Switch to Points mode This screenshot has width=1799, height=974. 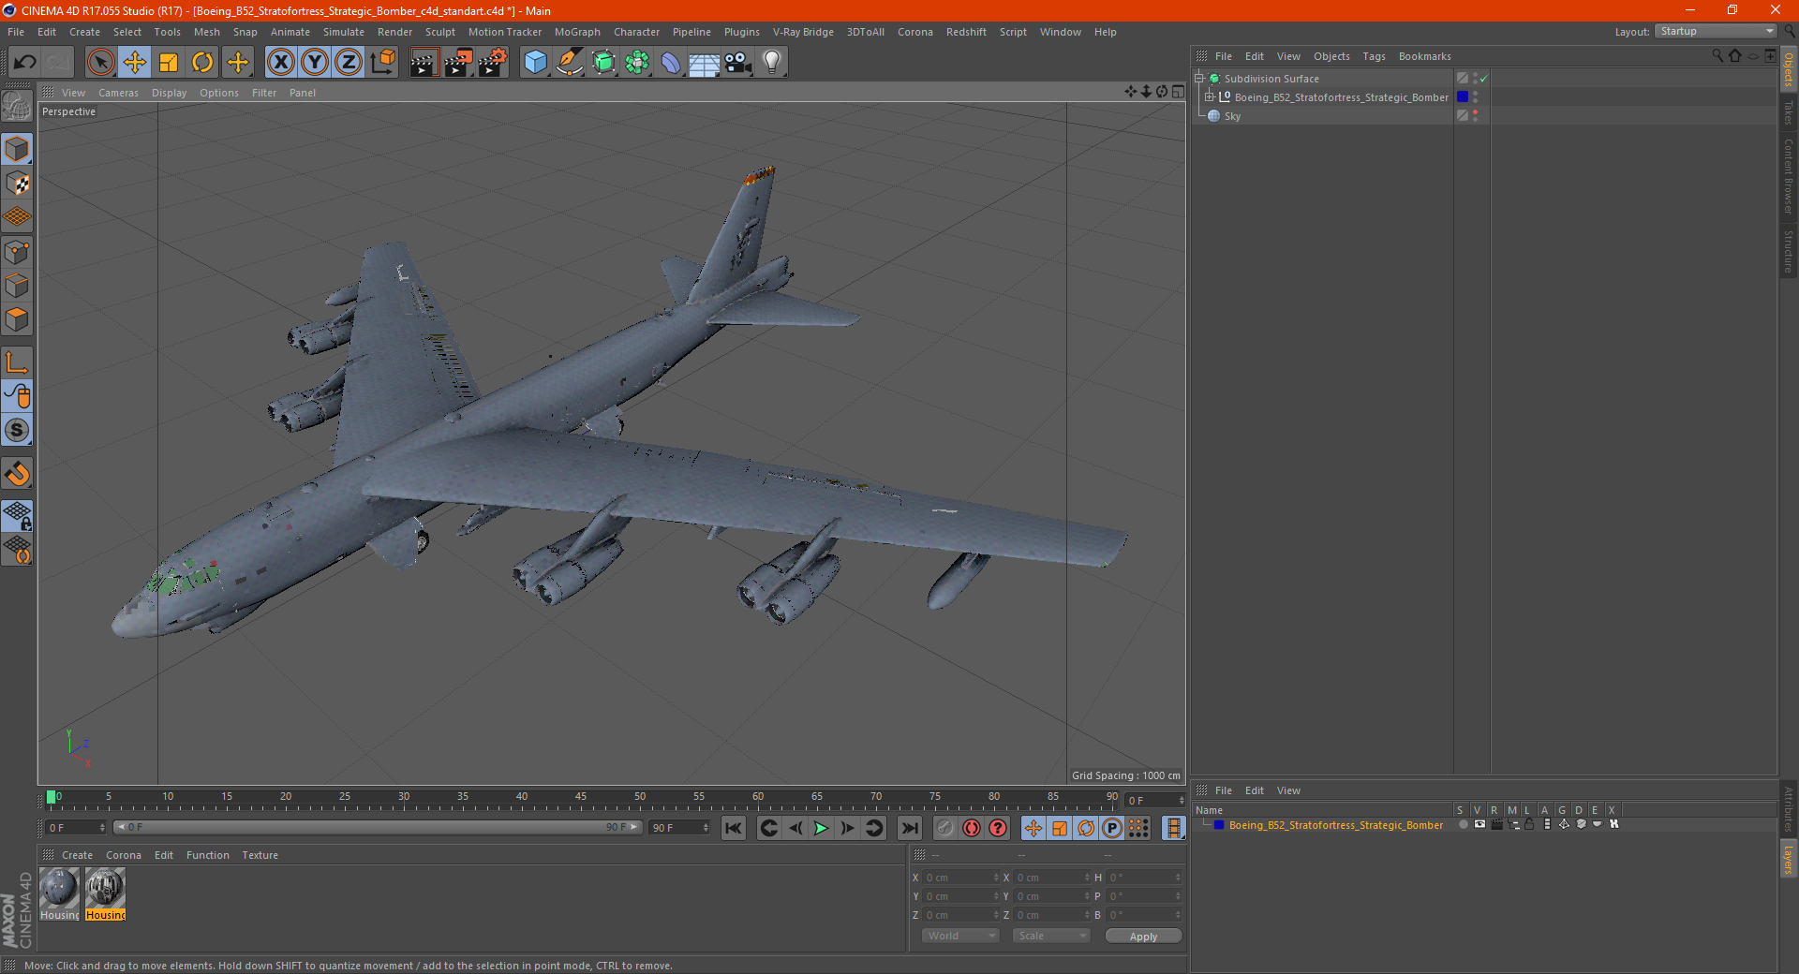(x=17, y=252)
